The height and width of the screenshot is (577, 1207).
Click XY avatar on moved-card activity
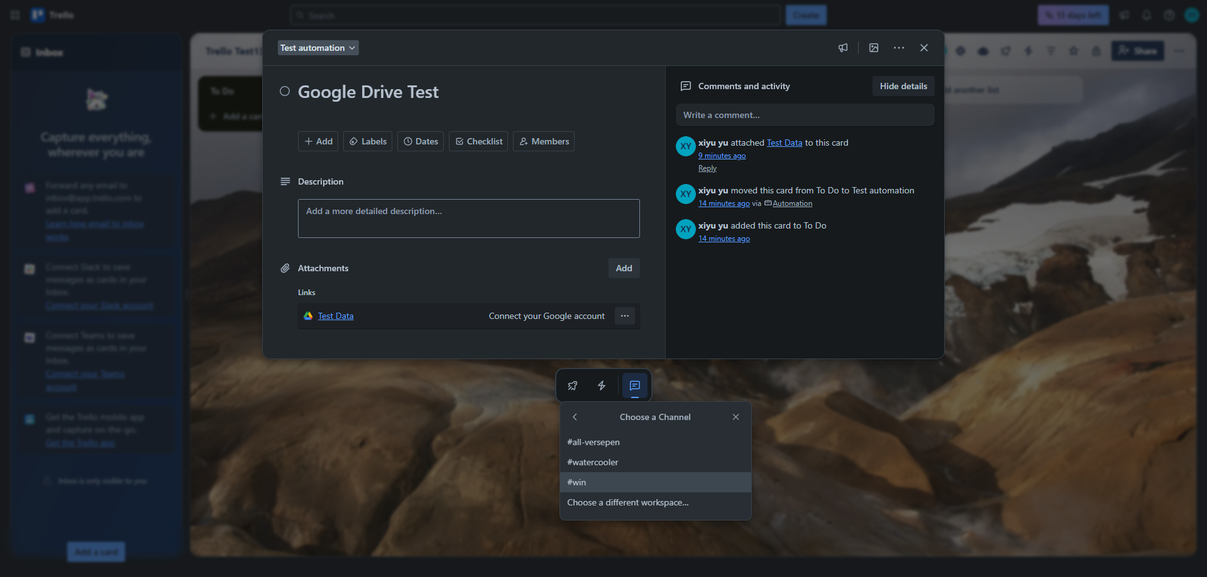pos(686,194)
